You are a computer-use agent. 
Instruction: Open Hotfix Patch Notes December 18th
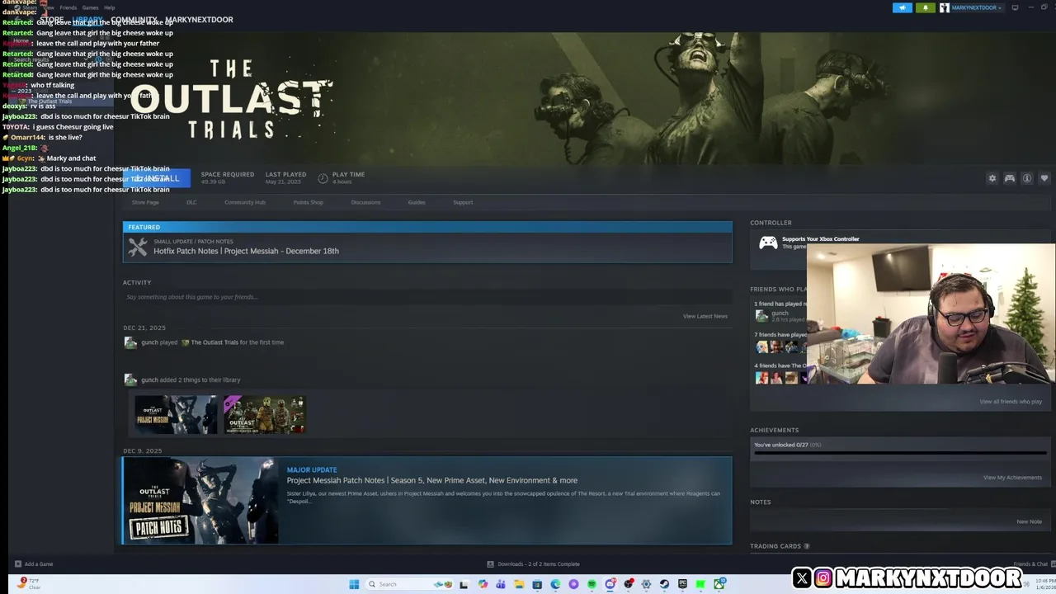click(246, 251)
